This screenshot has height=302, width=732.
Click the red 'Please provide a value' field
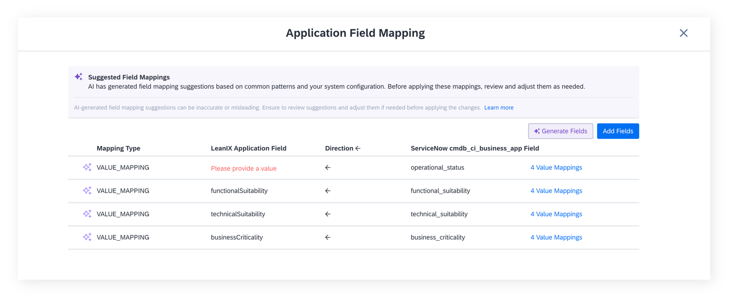point(243,168)
